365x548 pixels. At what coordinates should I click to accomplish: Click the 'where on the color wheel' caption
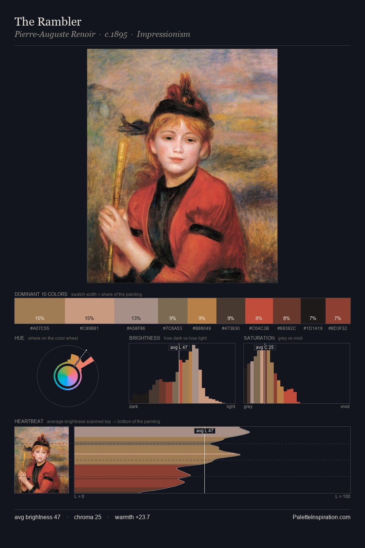click(53, 338)
